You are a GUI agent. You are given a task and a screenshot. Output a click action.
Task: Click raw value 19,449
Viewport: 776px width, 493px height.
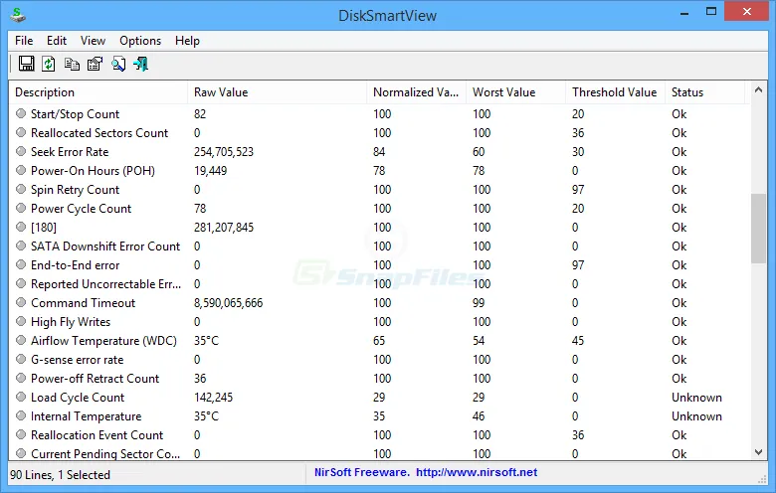click(x=210, y=171)
